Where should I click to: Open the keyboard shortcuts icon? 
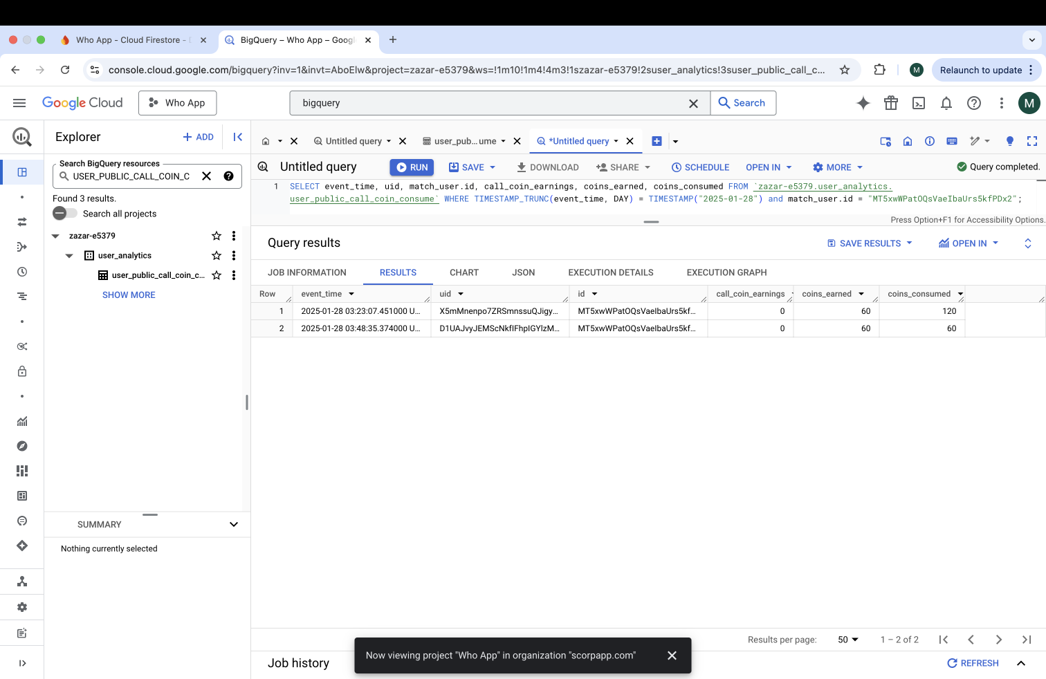point(952,141)
